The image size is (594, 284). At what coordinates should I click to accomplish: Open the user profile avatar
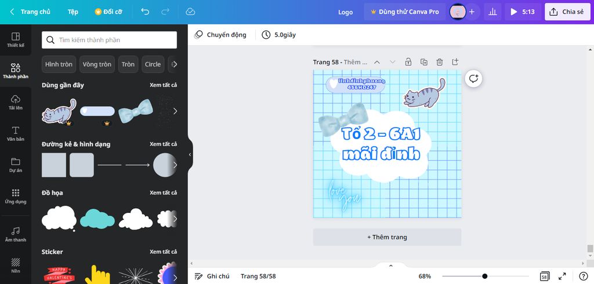click(457, 12)
